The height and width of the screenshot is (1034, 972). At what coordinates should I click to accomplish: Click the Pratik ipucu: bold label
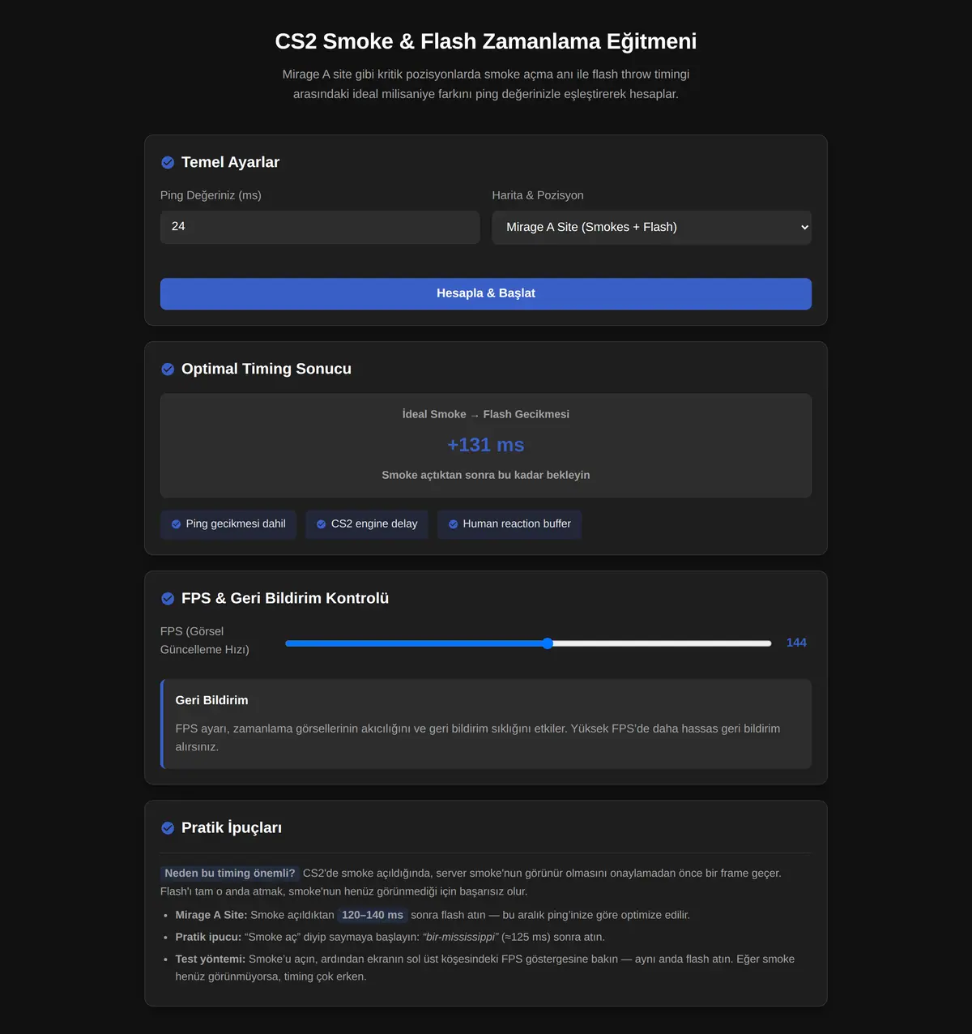click(208, 937)
